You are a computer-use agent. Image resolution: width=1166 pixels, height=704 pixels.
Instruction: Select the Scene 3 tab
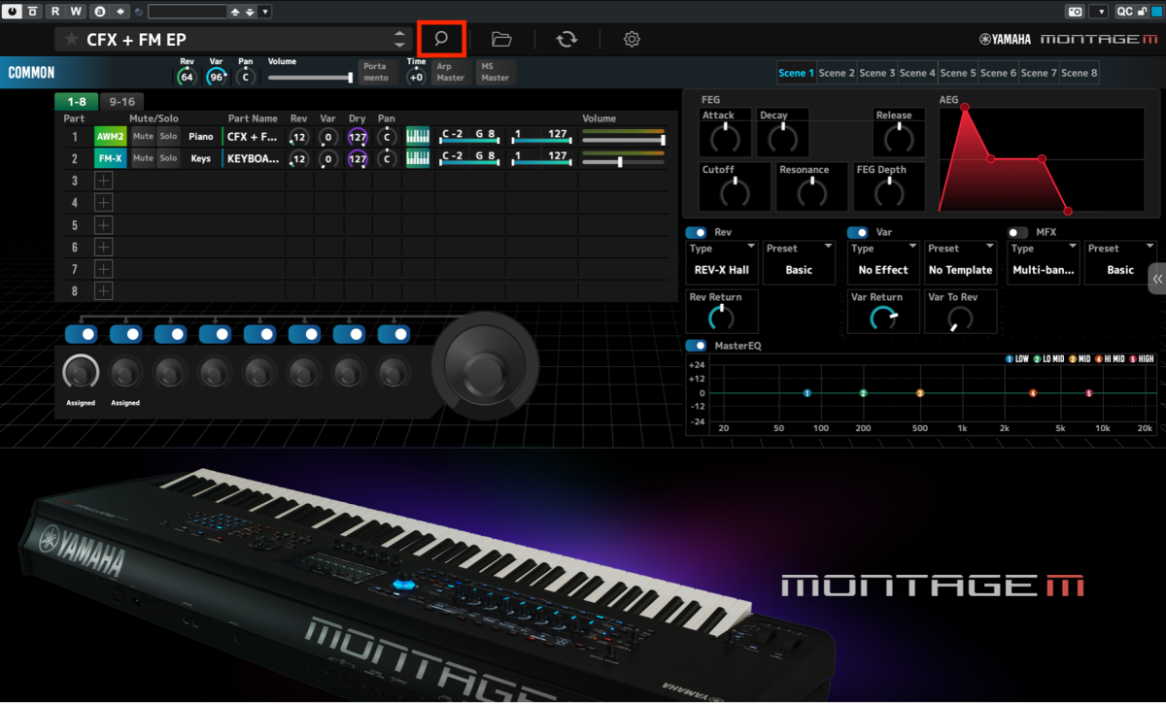point(877,73)
